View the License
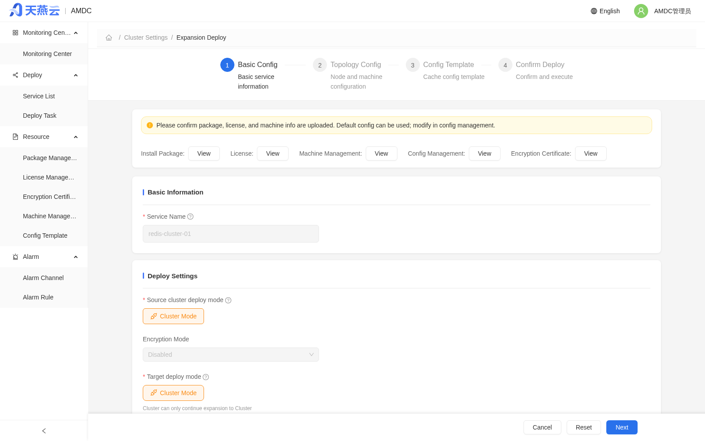This screenshot has width=705, height=441. pyautogui.click(x=273, y=153)
